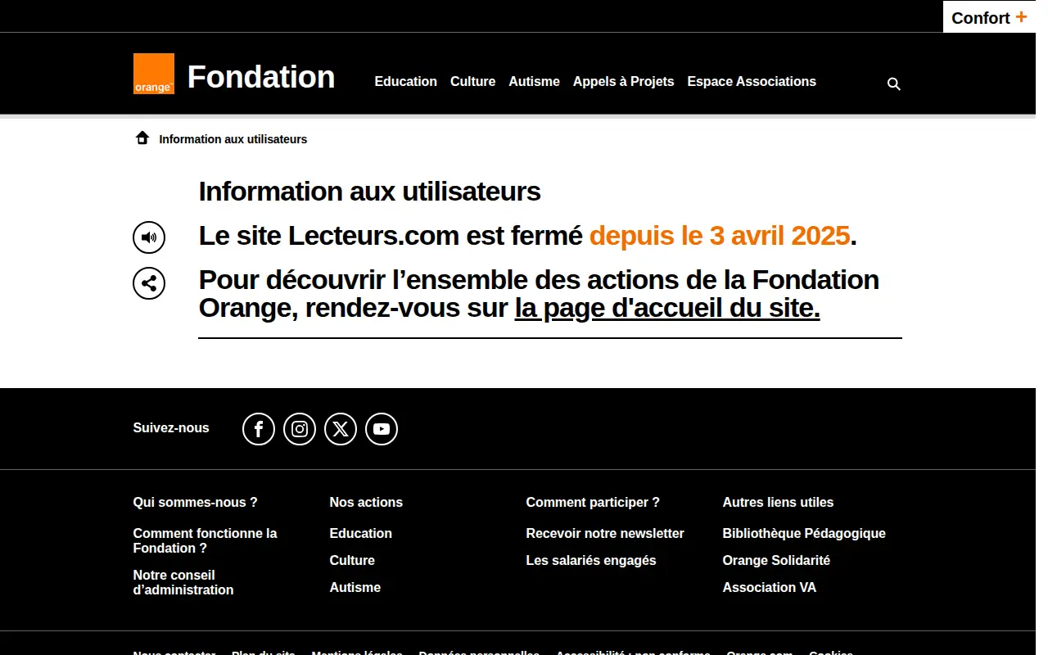Open the search magnifier icon
Viewport: 1048px width, 655px height.
(894, 84)
